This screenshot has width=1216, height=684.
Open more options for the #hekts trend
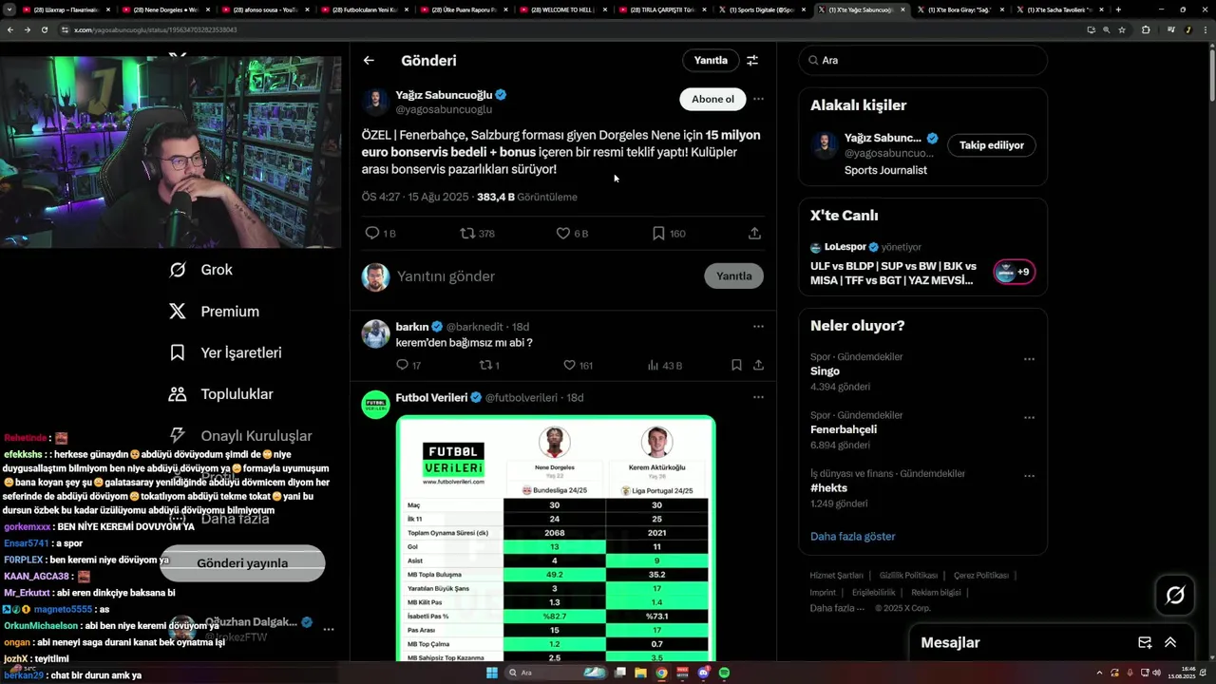[x=1029, y=476]
